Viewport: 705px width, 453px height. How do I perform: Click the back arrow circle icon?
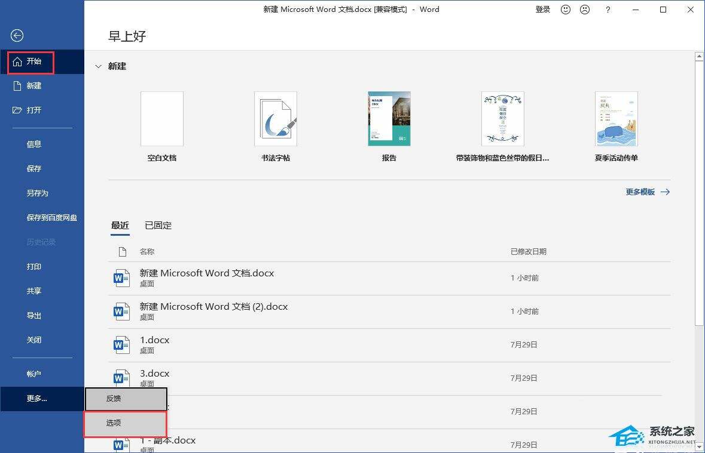[x=17, y=35]
